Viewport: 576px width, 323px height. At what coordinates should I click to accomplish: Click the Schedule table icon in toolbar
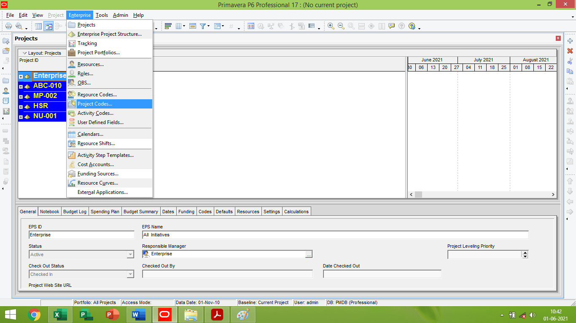click(251, 26)
